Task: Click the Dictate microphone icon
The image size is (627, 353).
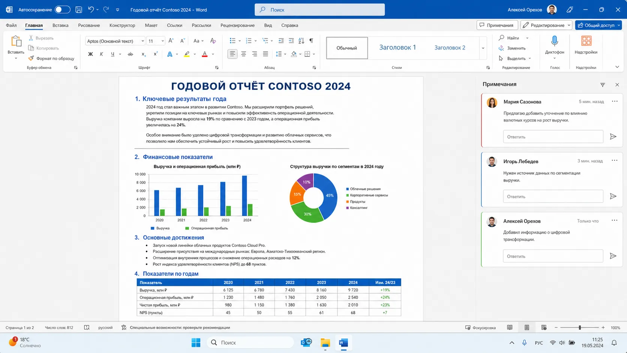Action: click(555, 41)
